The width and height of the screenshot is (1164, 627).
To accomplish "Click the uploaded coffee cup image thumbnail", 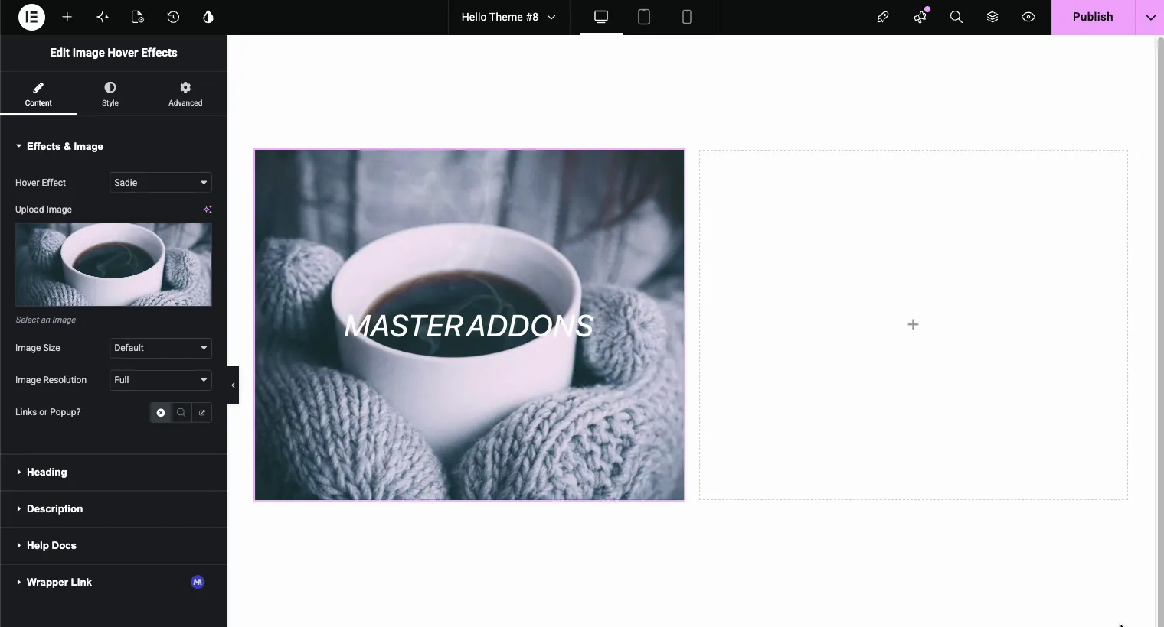I will pyautogui.click(x=113, y=265).
